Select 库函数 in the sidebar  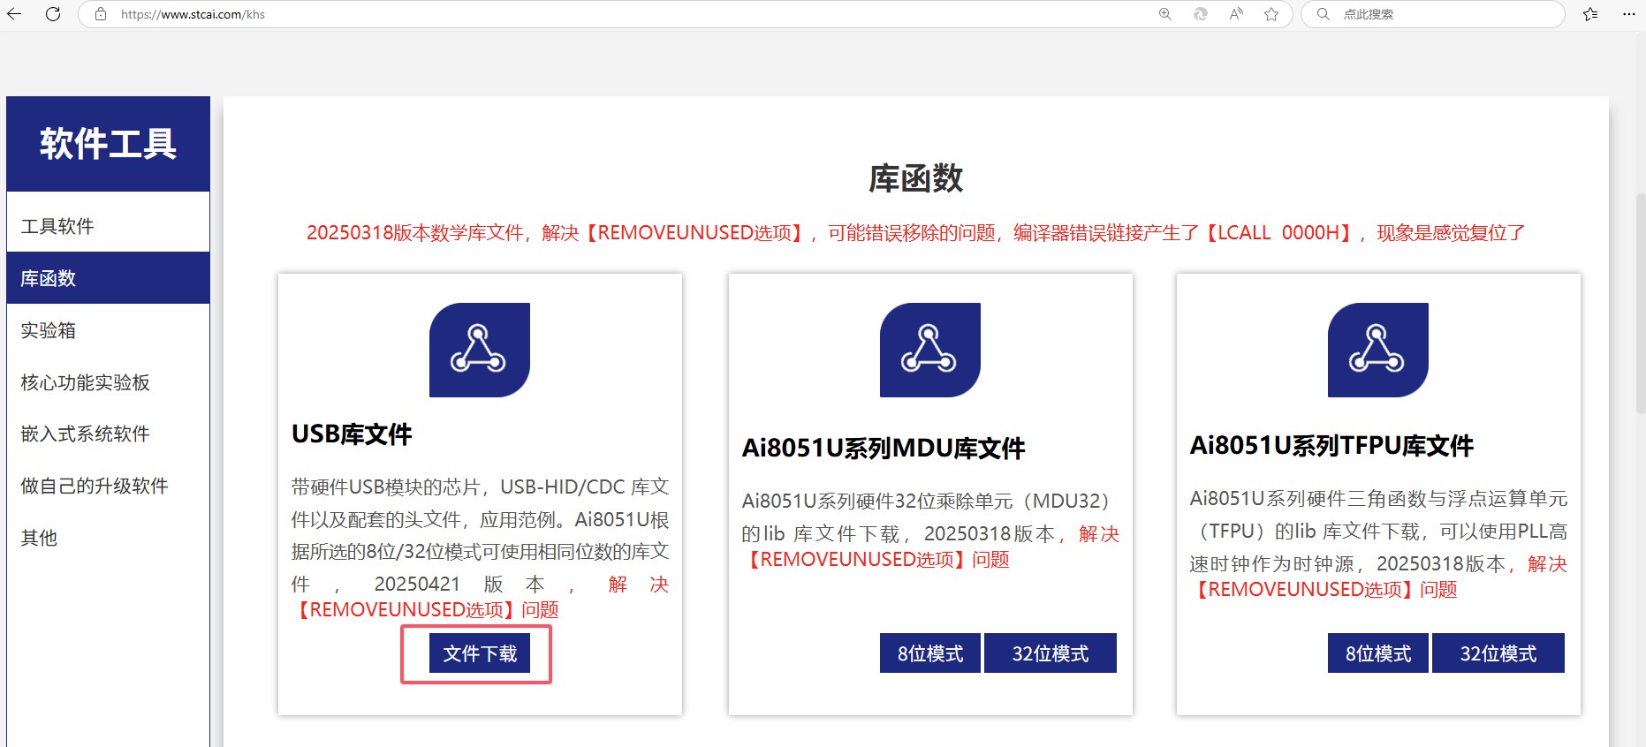[108, 278]
